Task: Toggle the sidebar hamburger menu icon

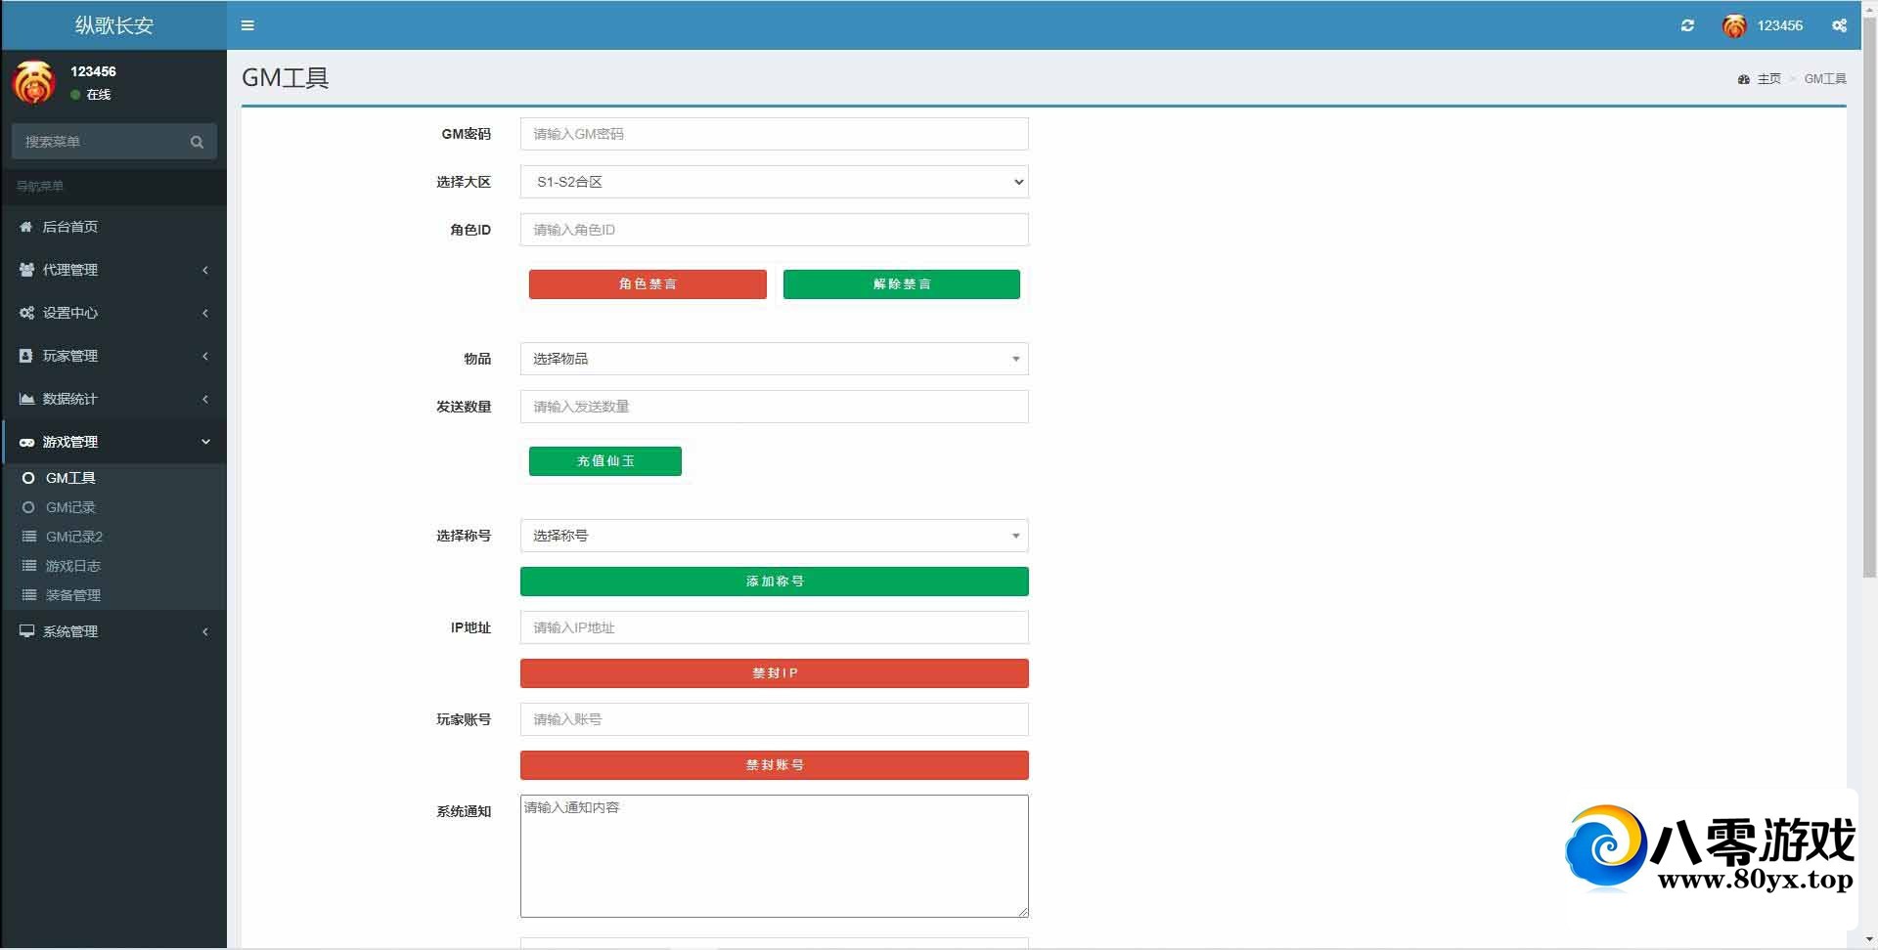Action: tap(247, 25)
